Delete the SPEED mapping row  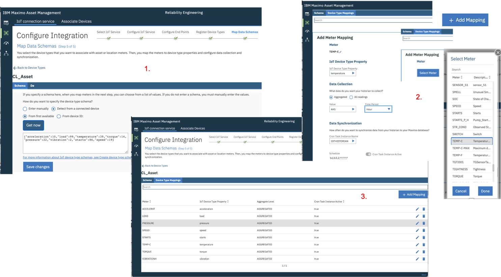(x=424, y=230)
